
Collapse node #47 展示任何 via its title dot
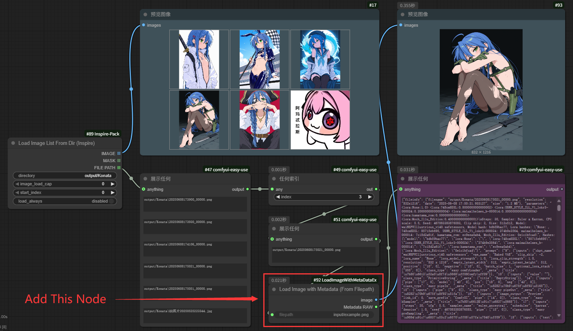pos(145,179)
